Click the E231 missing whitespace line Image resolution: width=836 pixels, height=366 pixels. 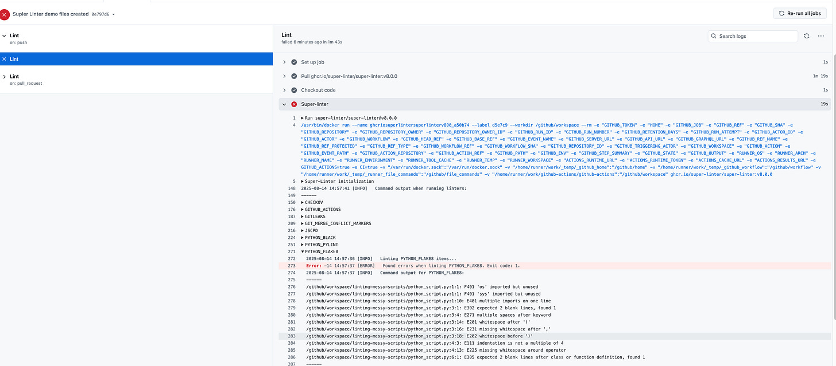pos(429,329)
